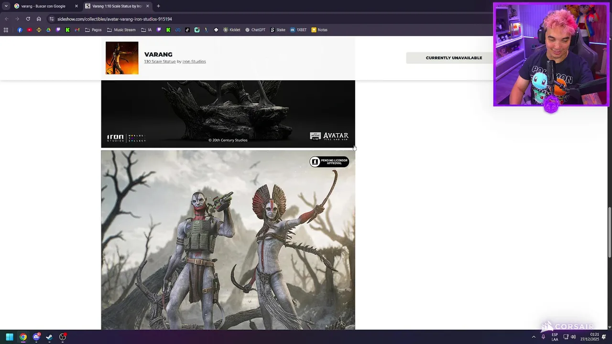Switch the ESP LAA keyboard language
Image resolution: width=612 pixels, height=344 pixels.
point(555,337)
